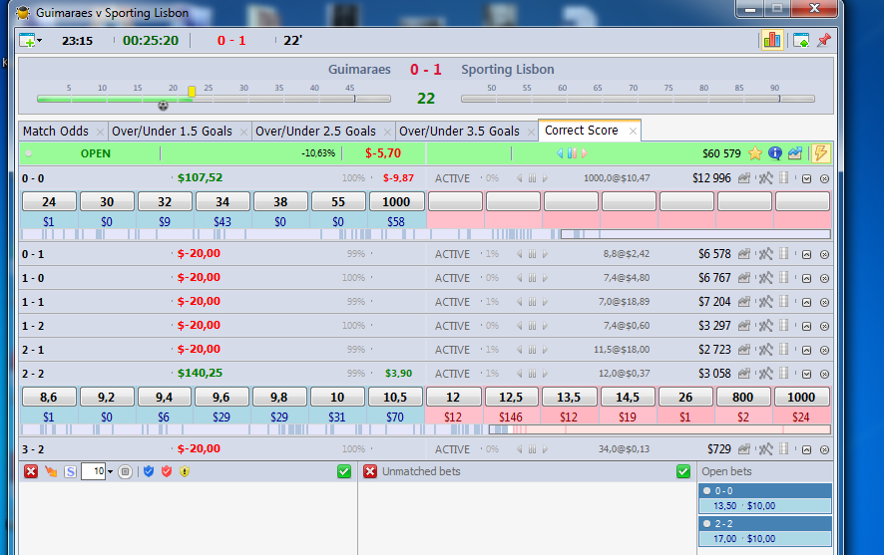Click lay odds 800 for 2 - 2
The height and width of the screenshot is (555, 884).
click(x=742, y=397)
